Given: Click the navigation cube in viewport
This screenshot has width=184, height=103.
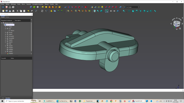Looking at the screenshot, I should coord(177,24).
